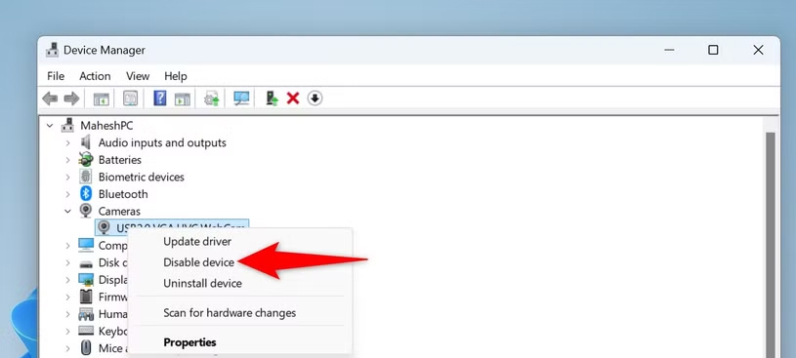Click the Display adapters category icon
796x358 pixels.
coord(86,279)
